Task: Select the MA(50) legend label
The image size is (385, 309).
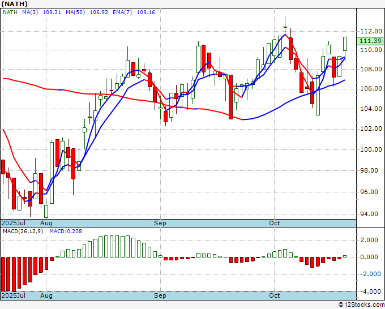Action: (x=75, y=12)
